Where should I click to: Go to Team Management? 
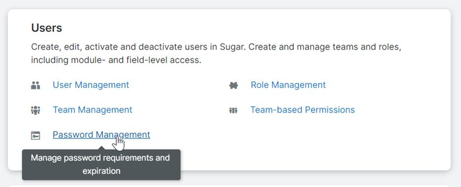point(93,110)
